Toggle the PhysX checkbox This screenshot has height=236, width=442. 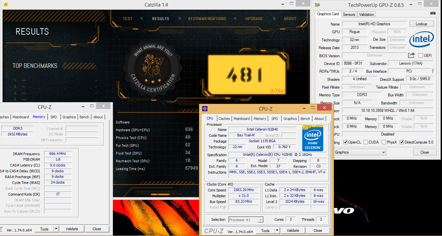click(x=384, y=142)
